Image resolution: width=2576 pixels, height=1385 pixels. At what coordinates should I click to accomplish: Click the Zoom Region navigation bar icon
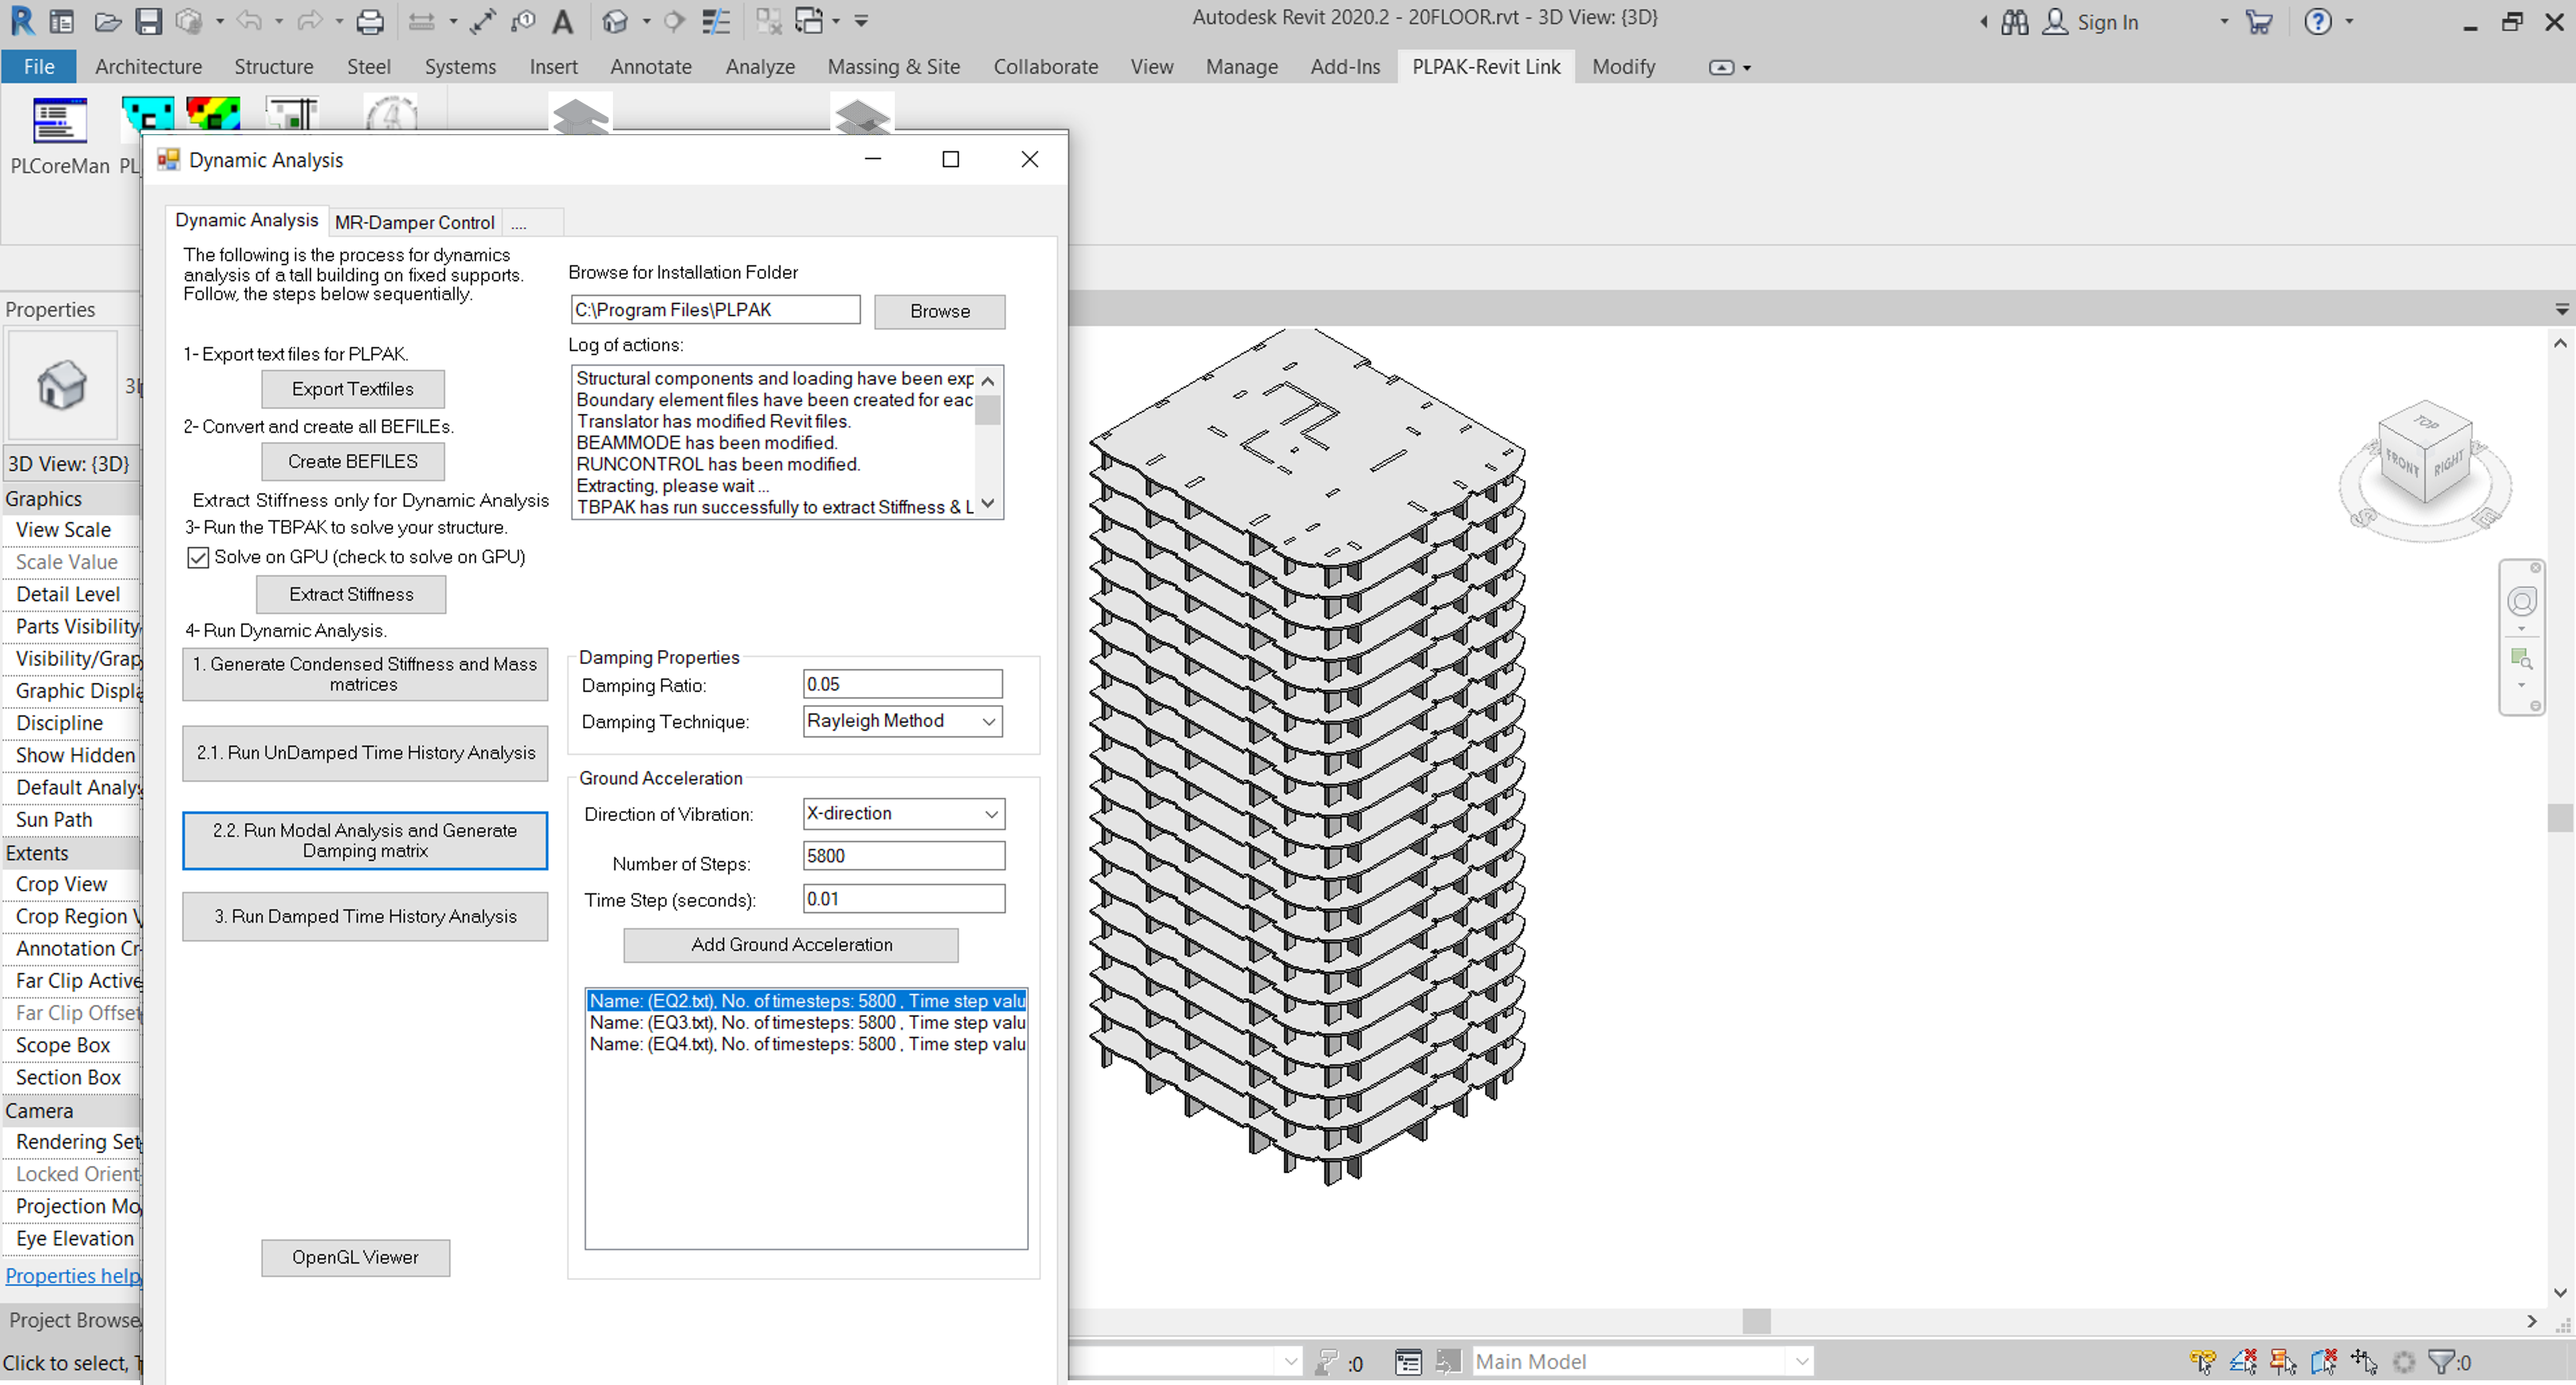(x=2522, y=659)
